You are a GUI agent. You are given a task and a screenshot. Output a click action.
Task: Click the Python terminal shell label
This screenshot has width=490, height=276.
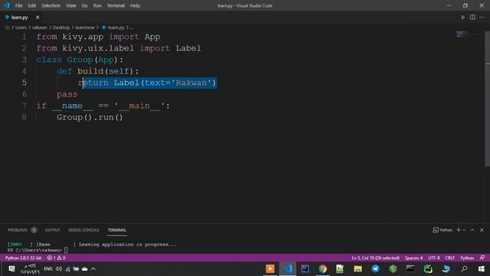pyautogui.click(x=443, y=230)
